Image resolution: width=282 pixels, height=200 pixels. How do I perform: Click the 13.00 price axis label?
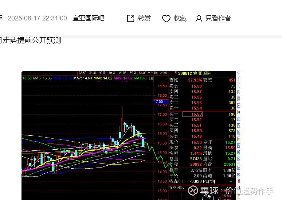162,191
